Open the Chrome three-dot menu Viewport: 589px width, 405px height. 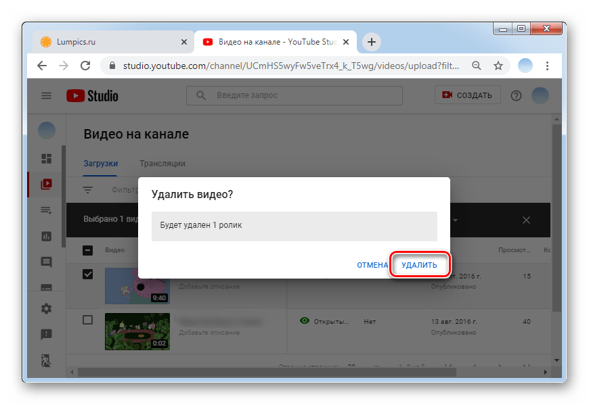coord(547,66)
